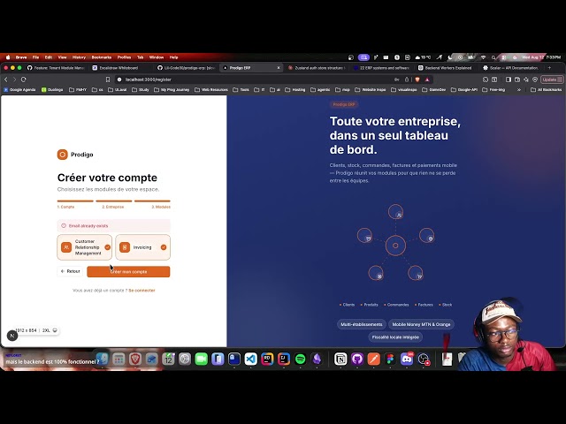Screen dimensions: 566x424
Task: Open Discord from the Dock
Action: (x=407, y=359)
